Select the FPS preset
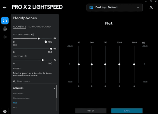The height and width of the screenshot is (114, 158). [15, 107]
